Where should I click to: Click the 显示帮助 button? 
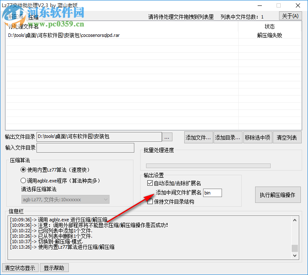click(54, 268)
